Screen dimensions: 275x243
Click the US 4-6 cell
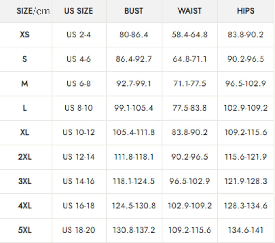coord(78,59)
